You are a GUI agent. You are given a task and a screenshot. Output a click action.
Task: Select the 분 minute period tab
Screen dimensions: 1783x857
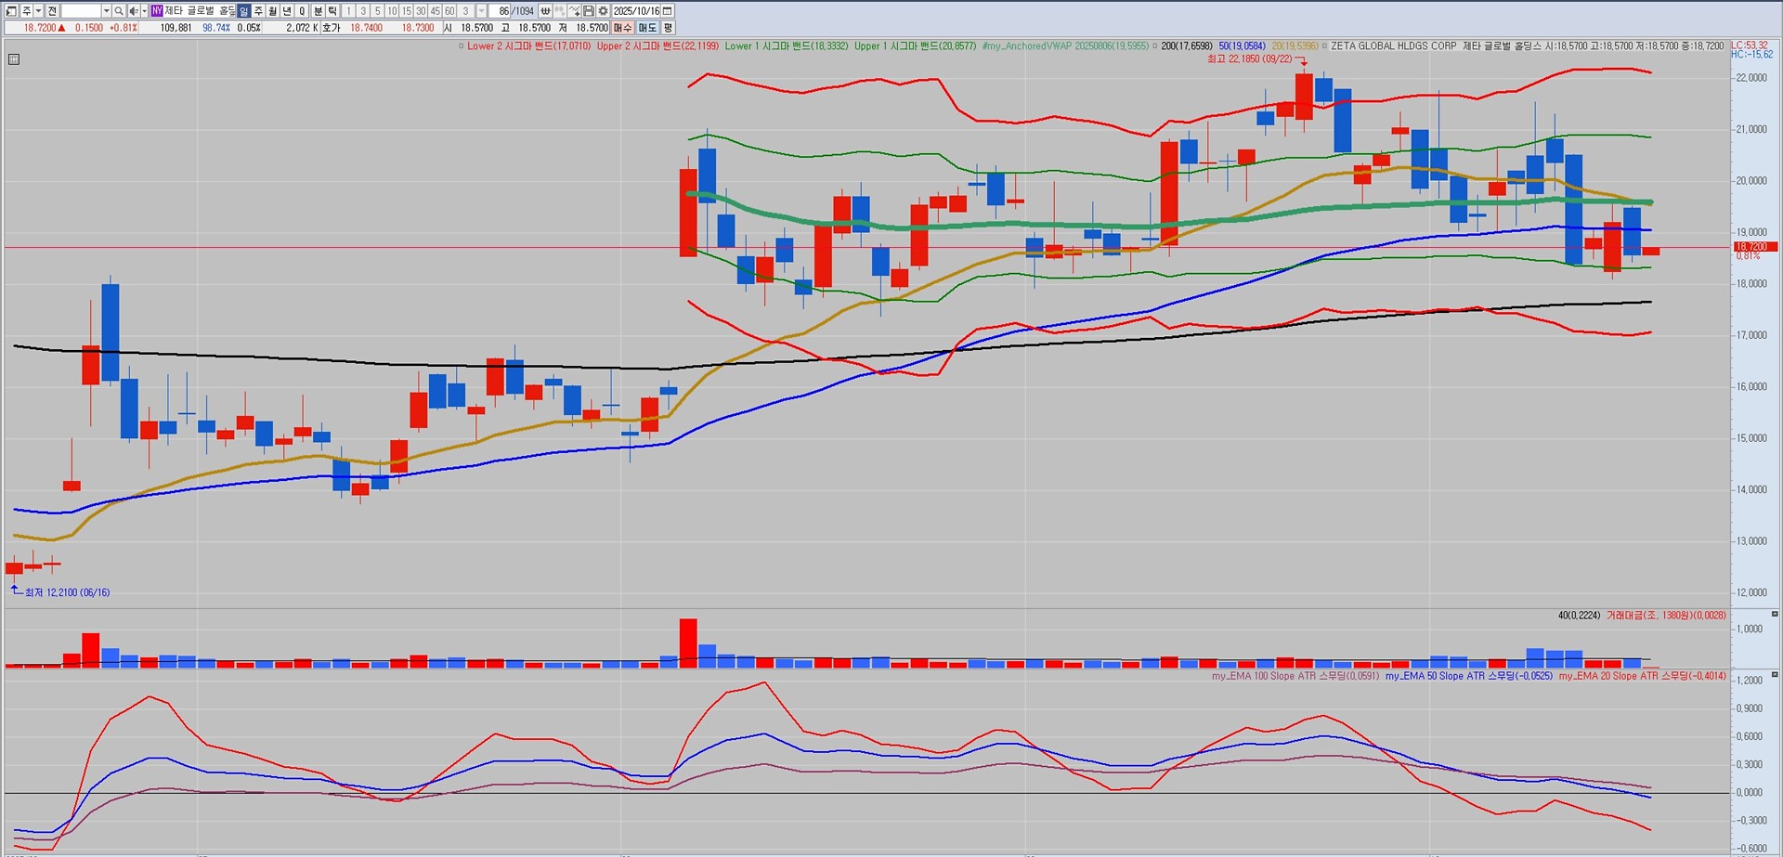(318, 11)
